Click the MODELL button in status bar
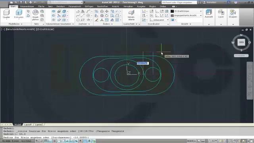The height and width of the screenshot is (143, 254). 191,141
